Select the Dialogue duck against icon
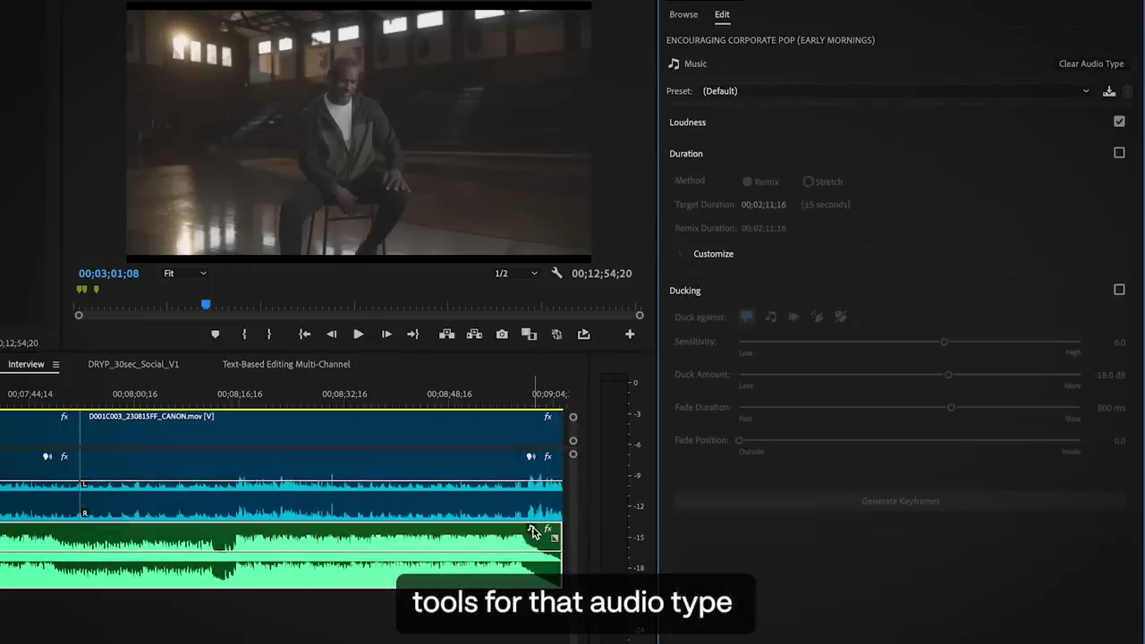The height and width of the screenshot is (644, 1145). [747, 316]
